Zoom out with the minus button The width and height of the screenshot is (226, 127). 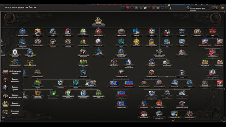[x=213, y=8]
